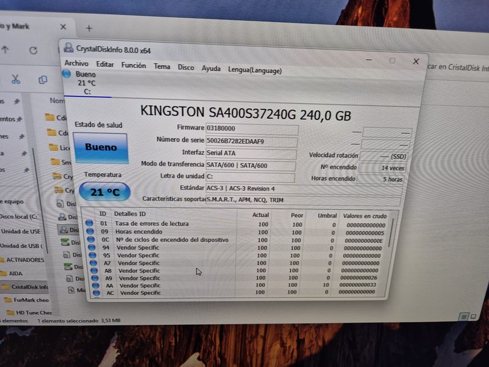Click the Firmware field 03180000
The width and height of the screenshot is (489, 367).
tap(252, 128)
